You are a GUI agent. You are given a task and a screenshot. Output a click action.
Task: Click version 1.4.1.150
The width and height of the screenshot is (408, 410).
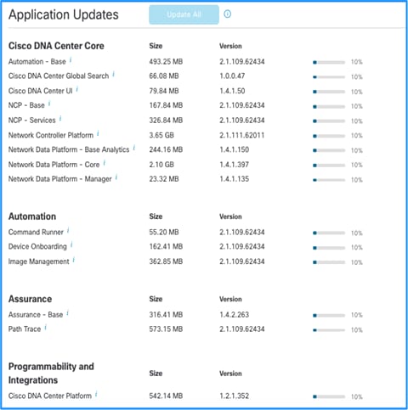[235, 149]
